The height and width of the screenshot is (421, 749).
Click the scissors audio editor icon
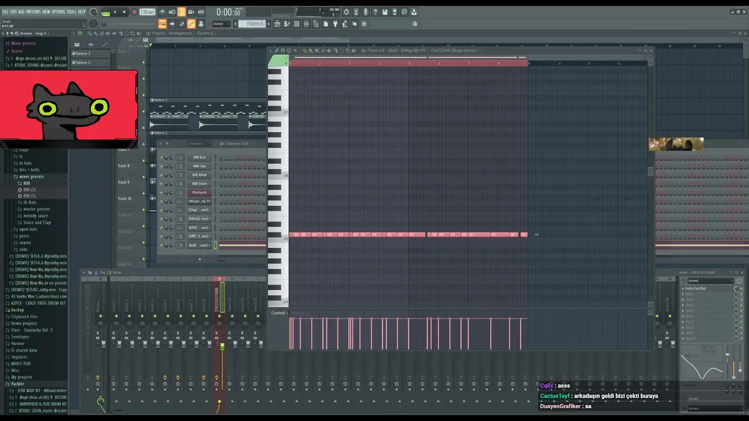[x=356, y=12]
